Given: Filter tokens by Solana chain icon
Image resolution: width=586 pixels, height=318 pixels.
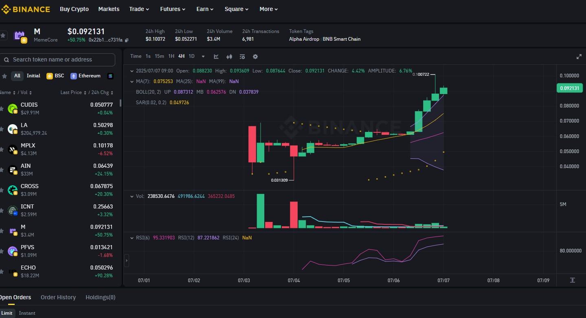Looking at the screenshot, I should [110, 76].
